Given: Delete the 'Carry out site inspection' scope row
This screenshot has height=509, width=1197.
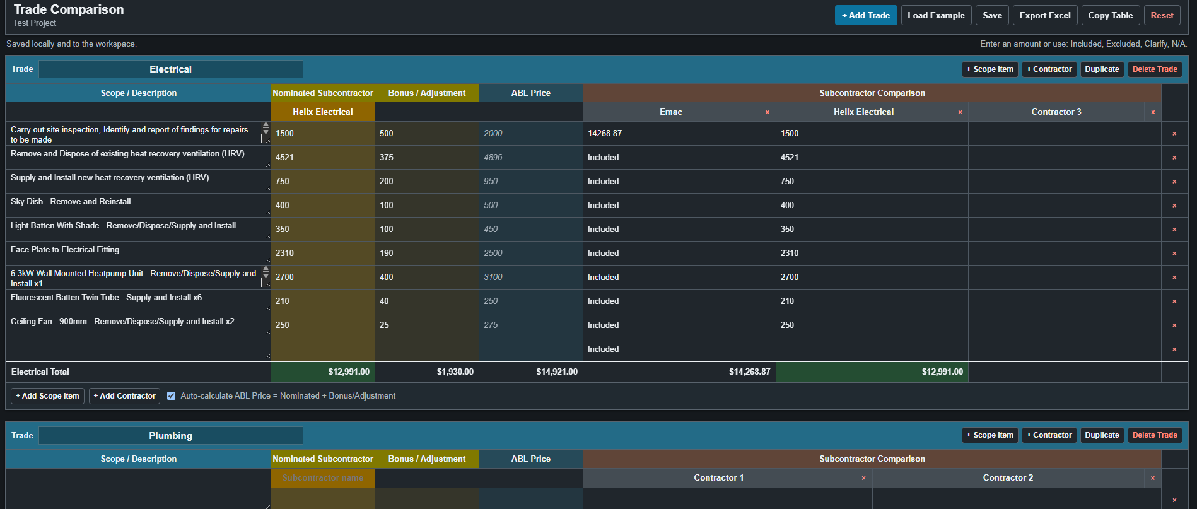Looking at the screenshot, I should [x=1174, y=134].
